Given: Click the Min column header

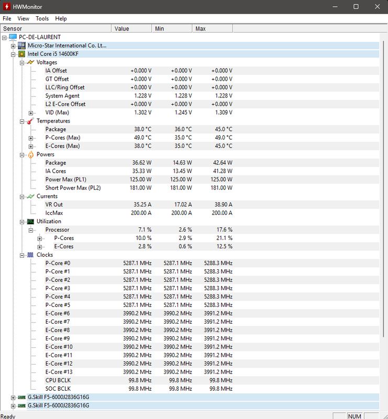Looking at the screenshot, I should 172,28.
